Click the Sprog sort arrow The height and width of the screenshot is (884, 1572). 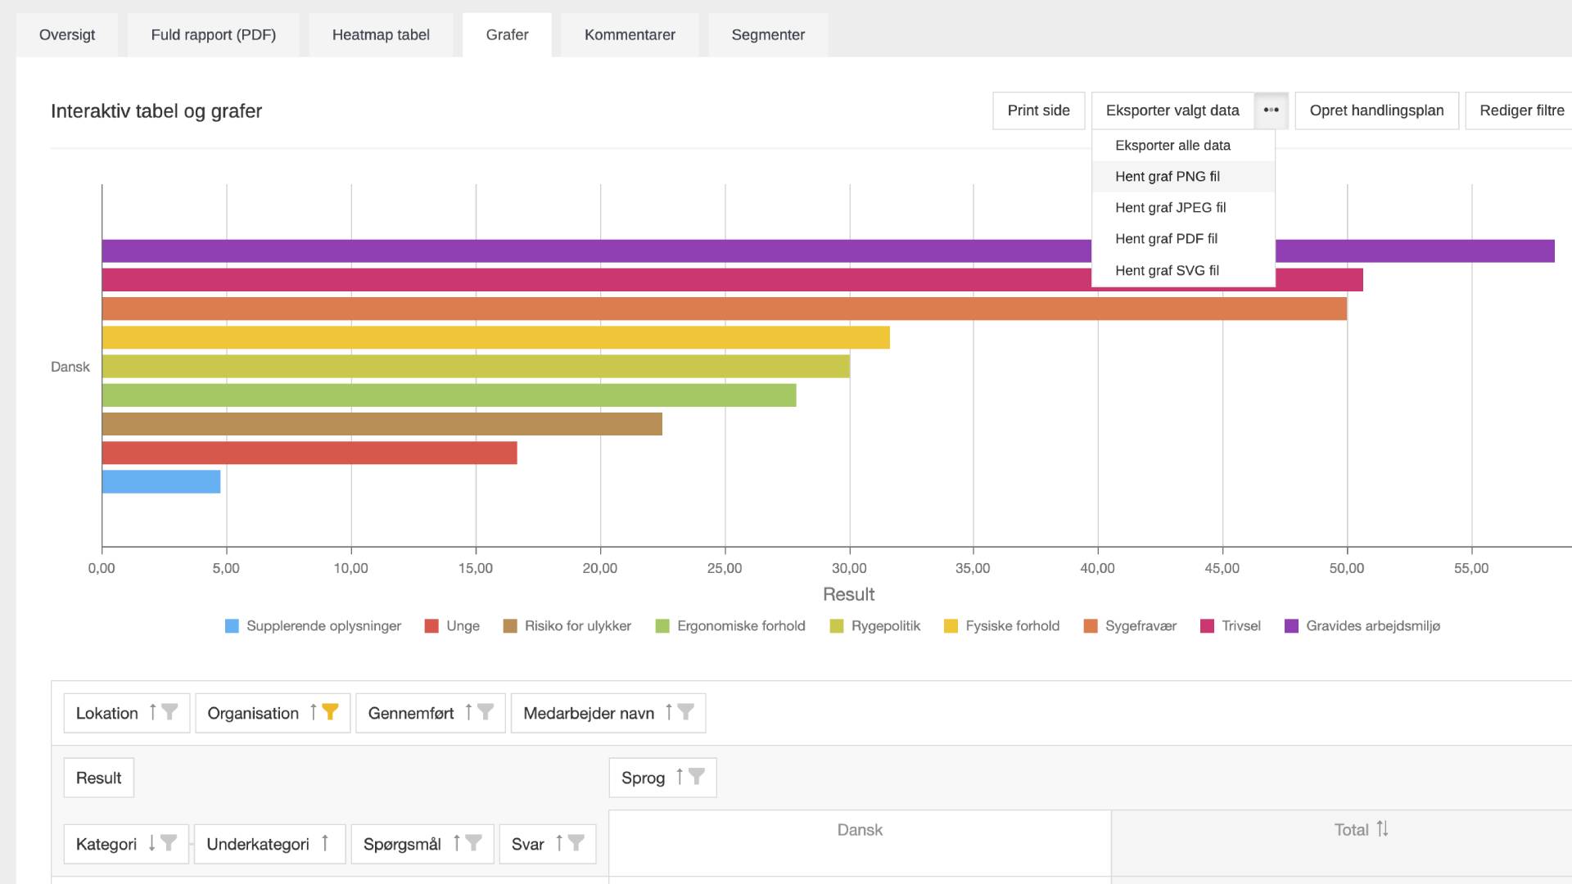680,777
